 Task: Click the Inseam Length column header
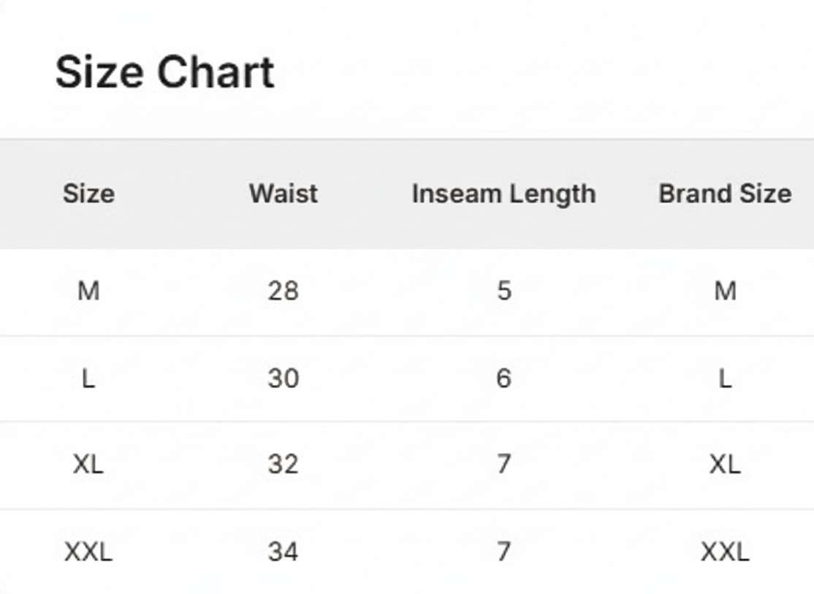(503, 194)
